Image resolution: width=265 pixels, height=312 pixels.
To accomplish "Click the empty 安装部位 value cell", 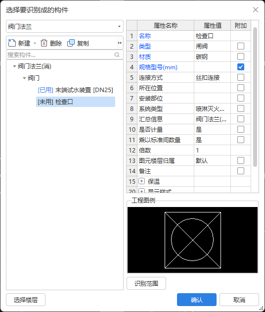I will coord(212,98).
